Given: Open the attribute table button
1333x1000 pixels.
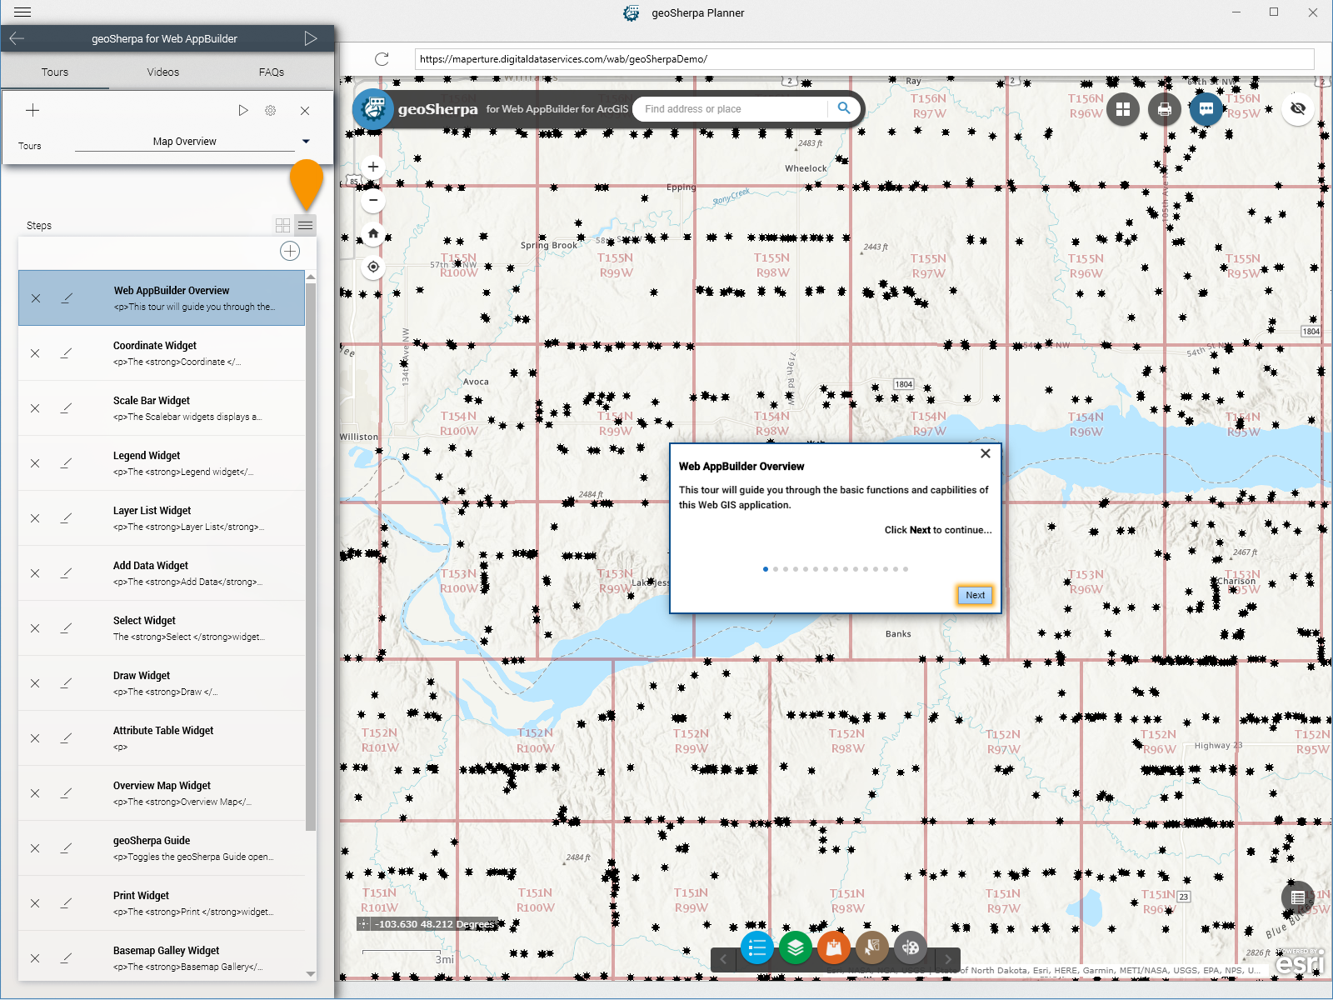Looking at the screenshot, I should (x=1298, y=897).
